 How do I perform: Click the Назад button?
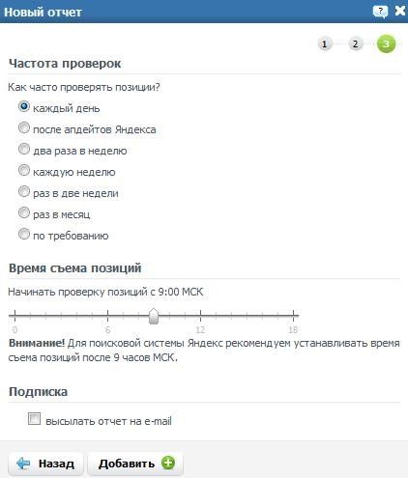coord(45,464)
